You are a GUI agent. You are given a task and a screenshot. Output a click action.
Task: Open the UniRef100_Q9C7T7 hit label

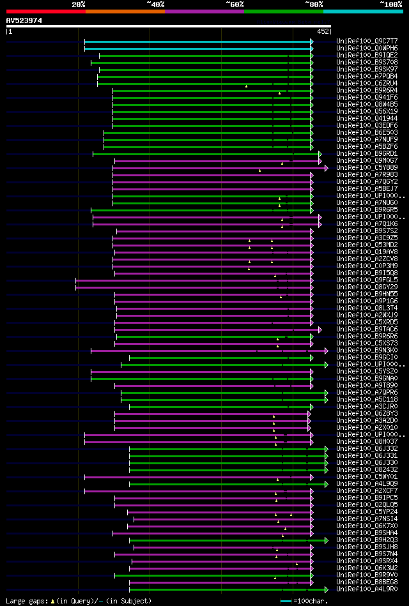pyautogui.click(x=367, y=42)
